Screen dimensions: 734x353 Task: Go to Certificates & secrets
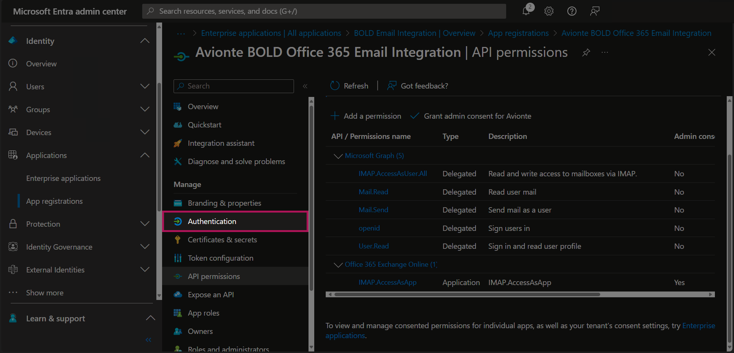coord(222,240)
